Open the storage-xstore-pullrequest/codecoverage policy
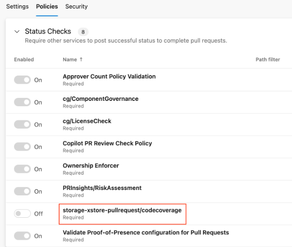This screenshot has height=247, width=292. click(x=122, y=210)
